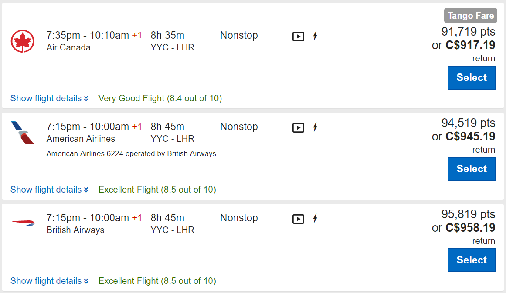Screen dimensions: 506x293
Task: Select the British Airways C$958.19 flight
Action: tap(471, 260)
